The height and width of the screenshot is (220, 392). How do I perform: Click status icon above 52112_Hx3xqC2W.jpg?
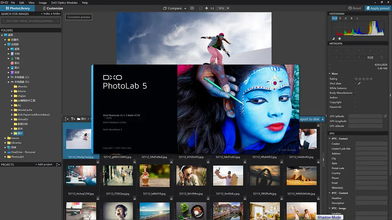98,162
